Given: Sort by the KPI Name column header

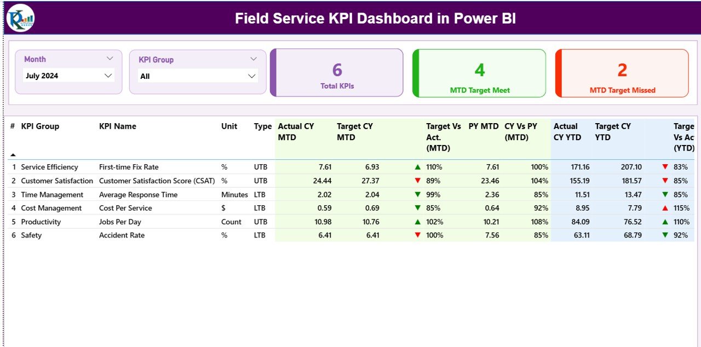Looking at the screenshot, I should point(118,126).
